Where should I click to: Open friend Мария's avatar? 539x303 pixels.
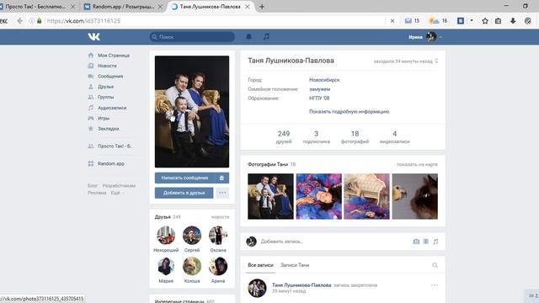pyautogui.click(x=166, y=266)
